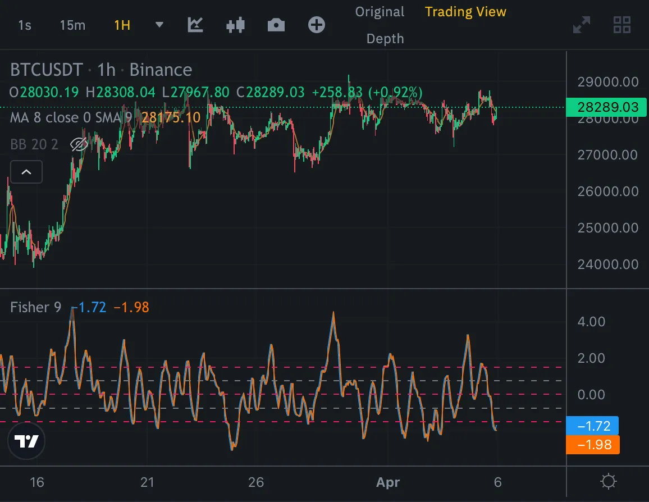Click the 4.00 Fisher axis label
The image size is (649, 502).
pos(592,322)
